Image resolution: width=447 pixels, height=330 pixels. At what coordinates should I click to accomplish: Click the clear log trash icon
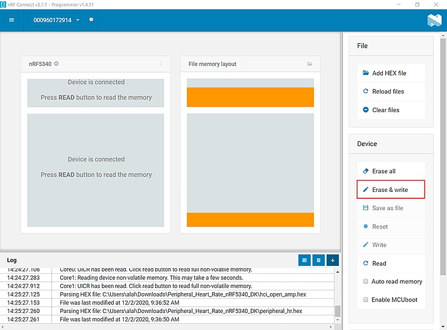(319, 260)
